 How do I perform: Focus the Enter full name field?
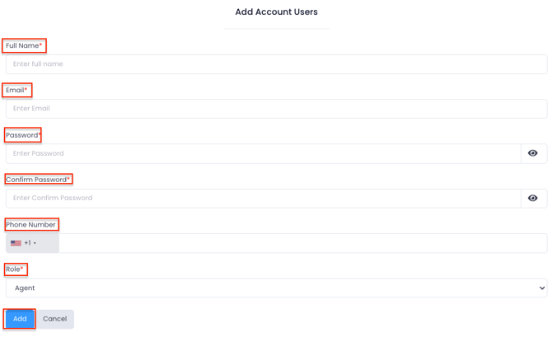276,64
